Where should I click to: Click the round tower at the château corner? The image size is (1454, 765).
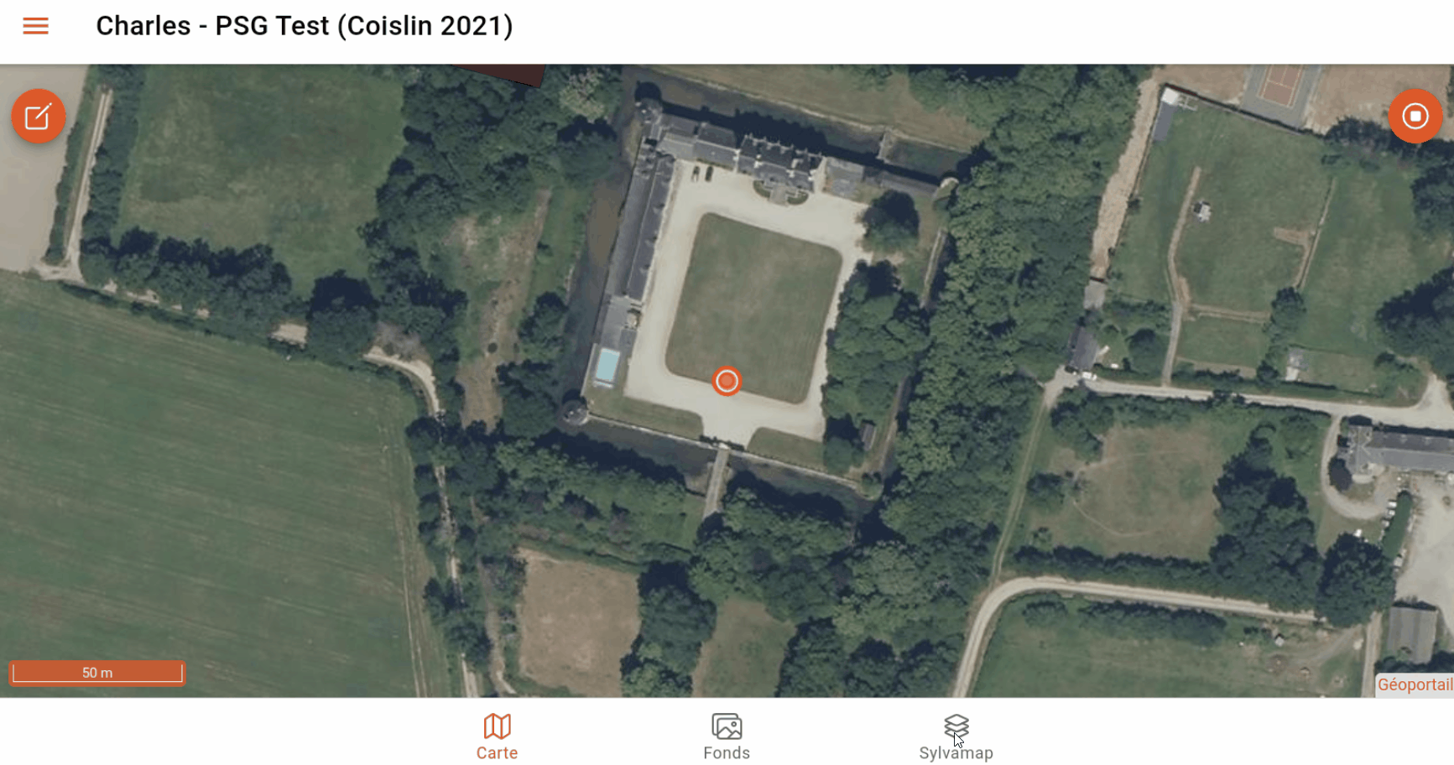pos(575,412)
